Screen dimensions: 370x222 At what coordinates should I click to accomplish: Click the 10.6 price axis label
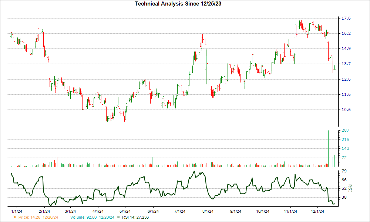(x=346, y=110)
